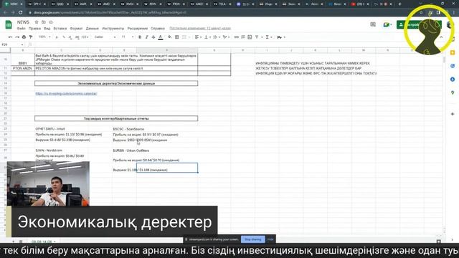Merge the selected cells
The width and height of the screenshot is (459, 258).
coord(184,37)
